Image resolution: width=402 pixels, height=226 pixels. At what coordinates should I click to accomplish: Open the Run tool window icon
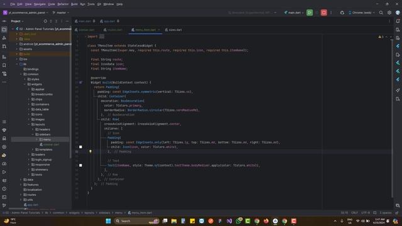tap(4, 172)
